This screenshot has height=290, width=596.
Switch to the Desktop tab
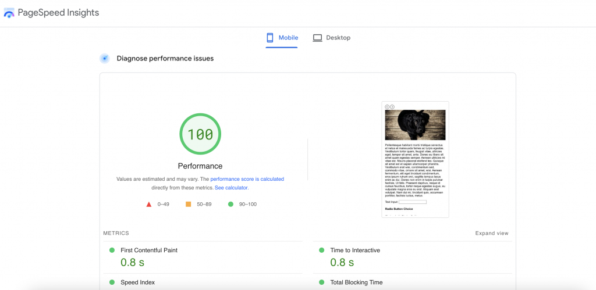click(x=332, y=38)
